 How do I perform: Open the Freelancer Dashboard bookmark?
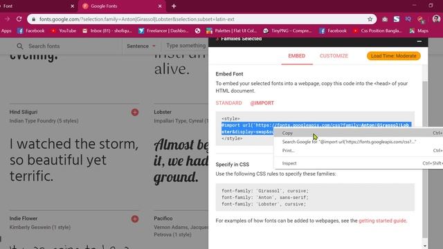pyautogui.click(x=163, y=30)
